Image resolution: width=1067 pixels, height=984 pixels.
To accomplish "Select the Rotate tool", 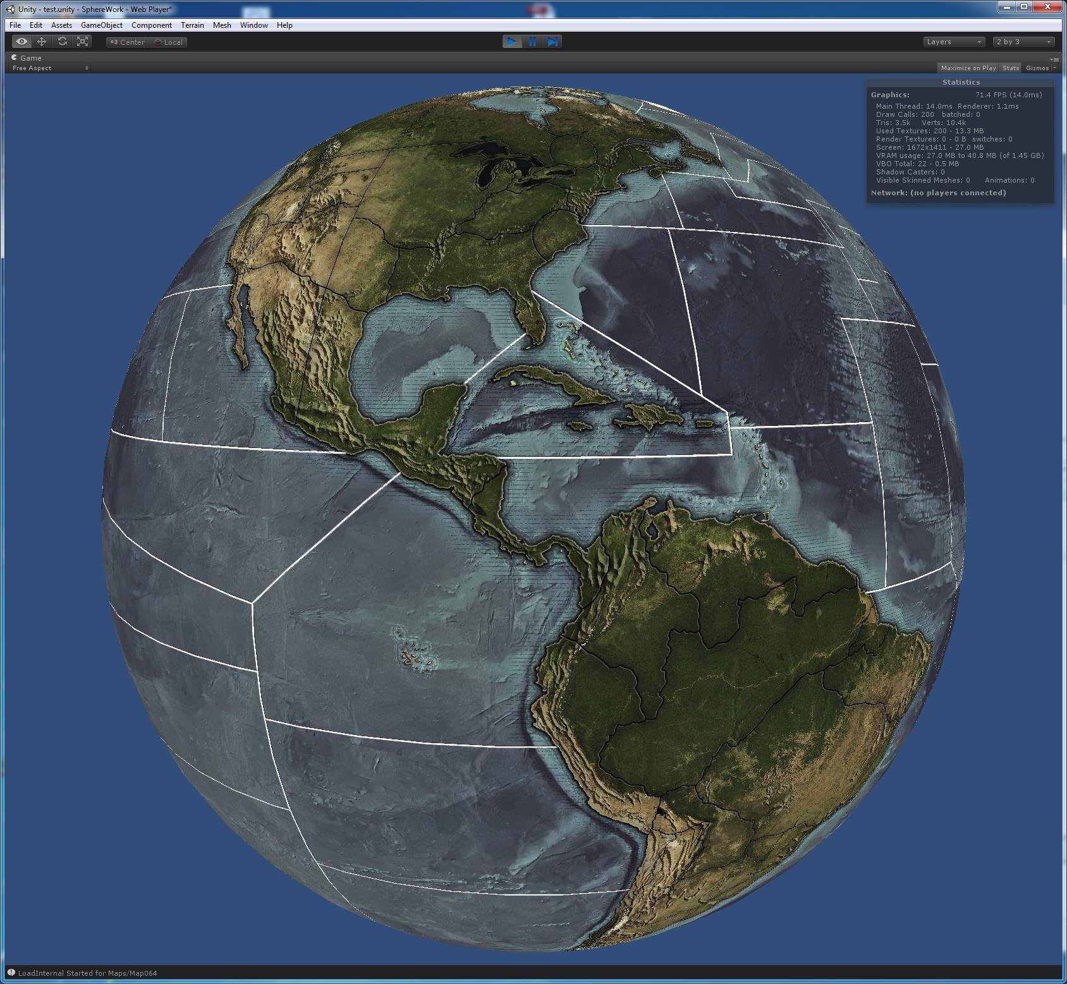I will pos(62,41).
